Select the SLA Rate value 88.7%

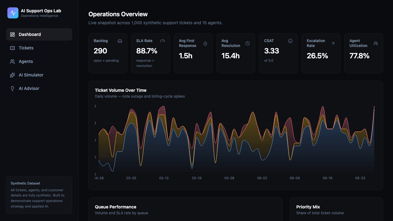pyautogui.click(x=147, y=51)
